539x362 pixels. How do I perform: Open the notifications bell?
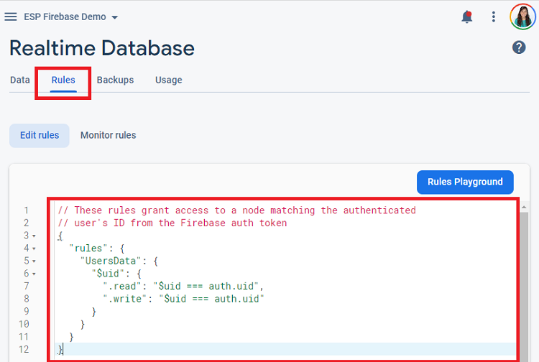pyautogui.click(x=467, y=17)
